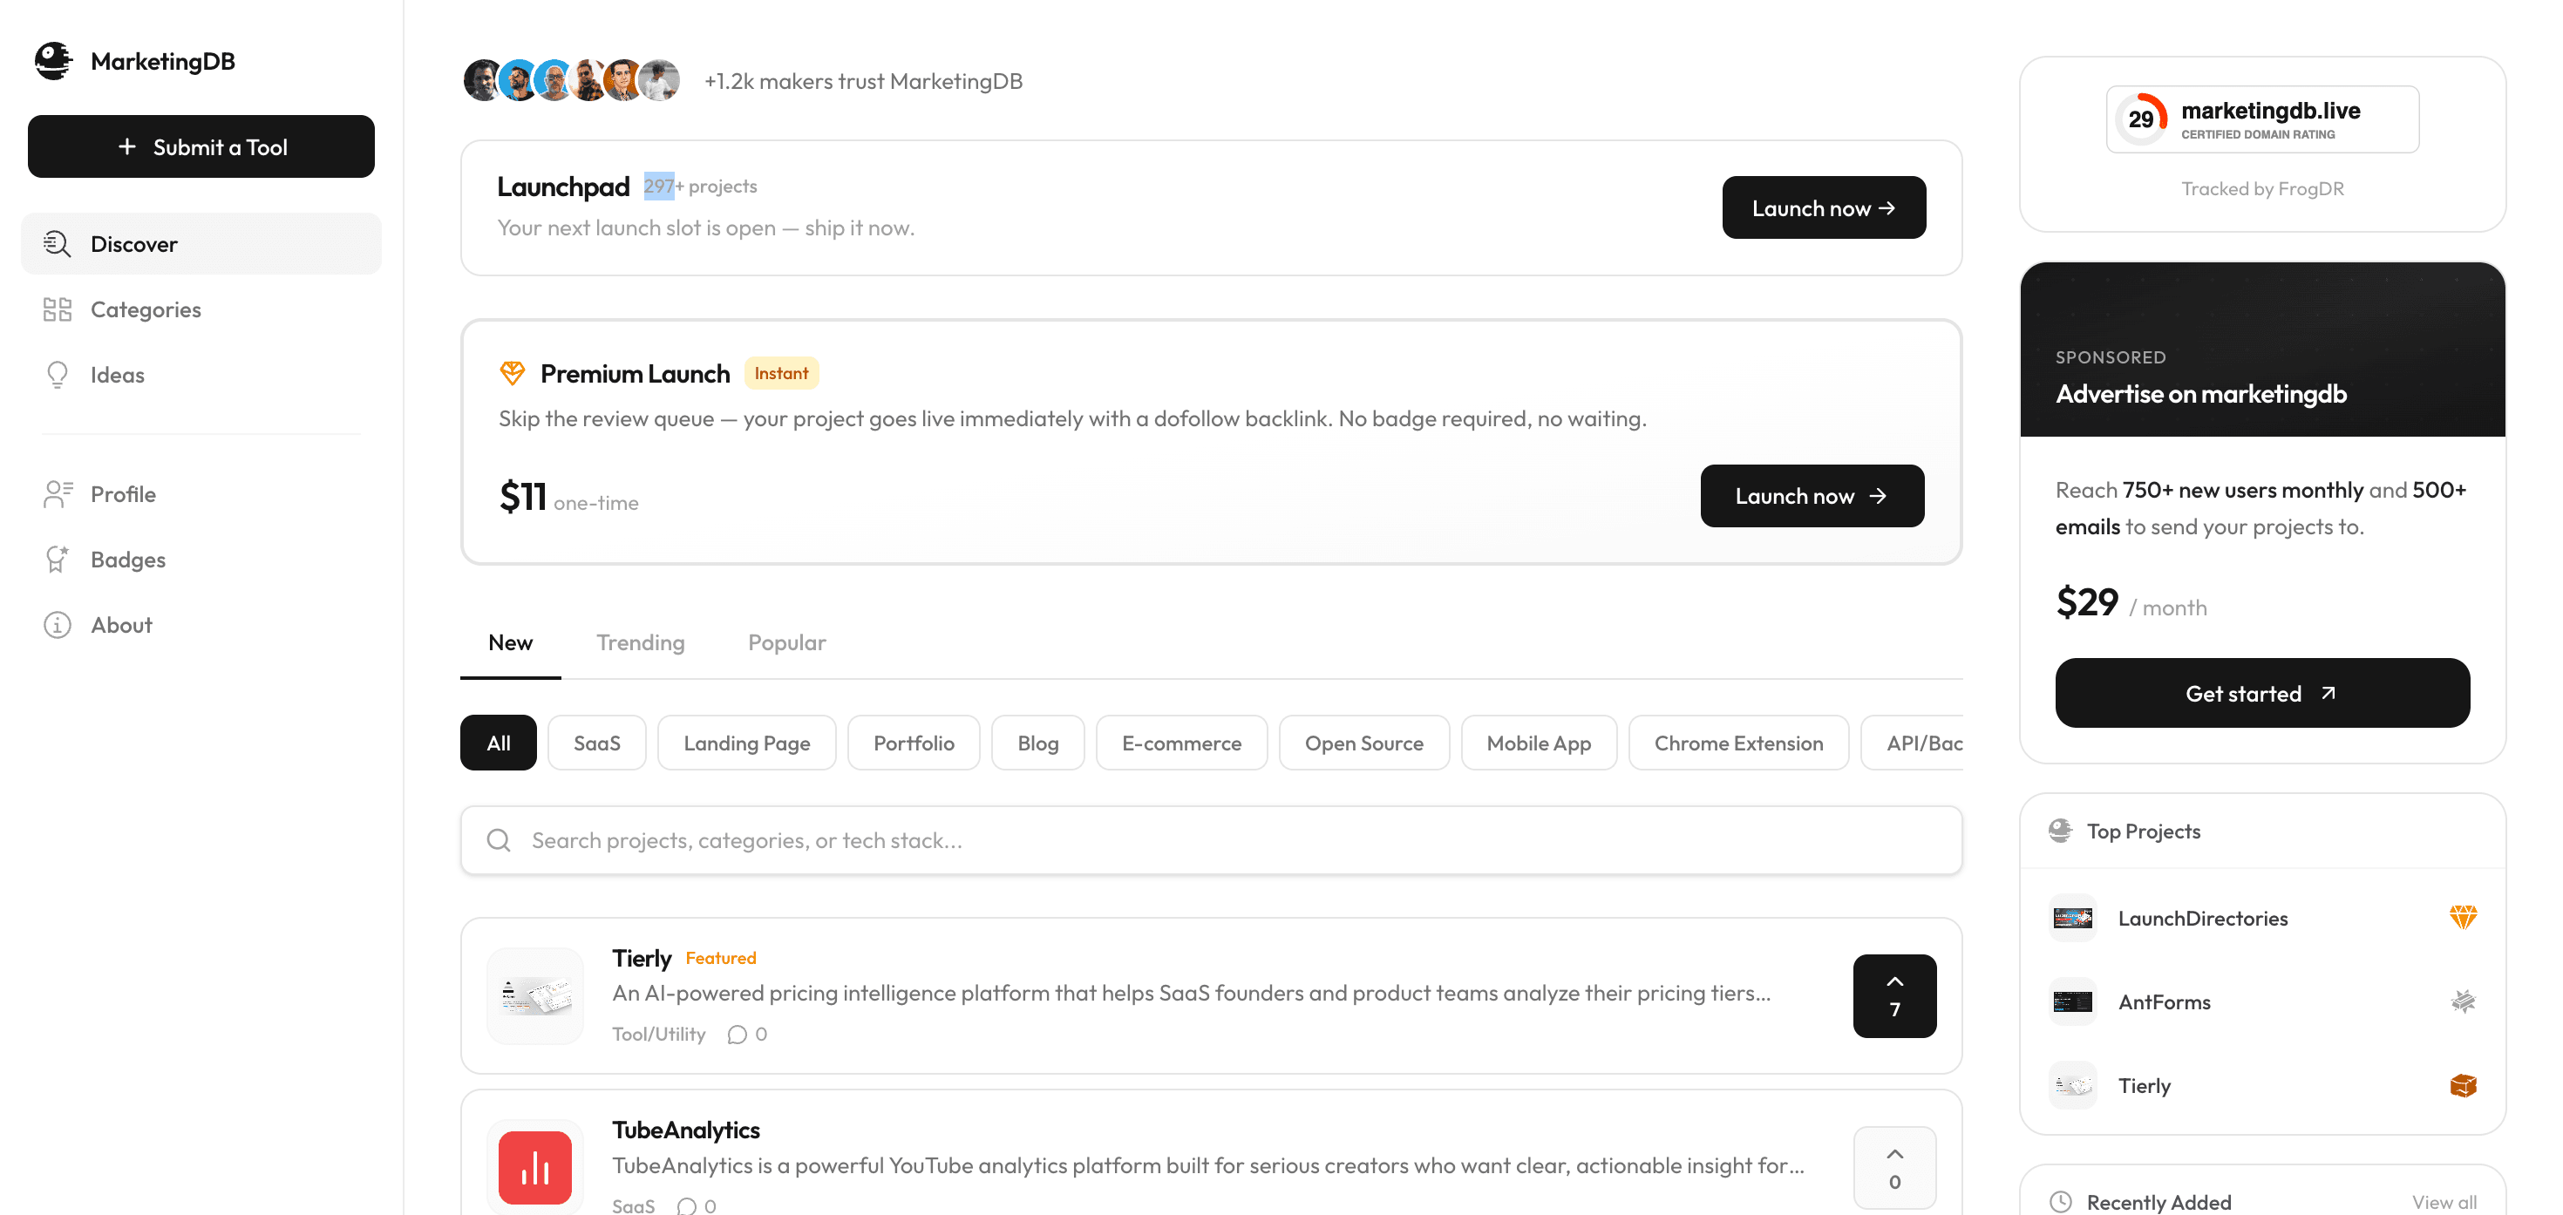
Task: Click the project search field
Action: 1210,841
